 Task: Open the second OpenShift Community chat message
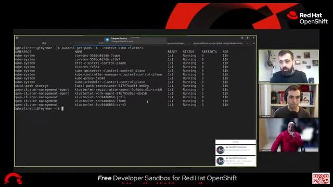coord(236,161)
